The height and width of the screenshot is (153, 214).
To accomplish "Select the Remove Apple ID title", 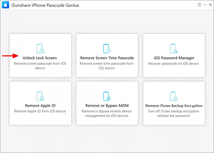I will tap(40, 106).
